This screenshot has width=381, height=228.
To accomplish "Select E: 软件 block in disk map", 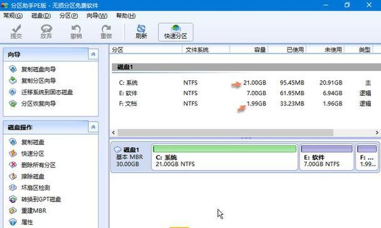I will (x=326, y=157).
